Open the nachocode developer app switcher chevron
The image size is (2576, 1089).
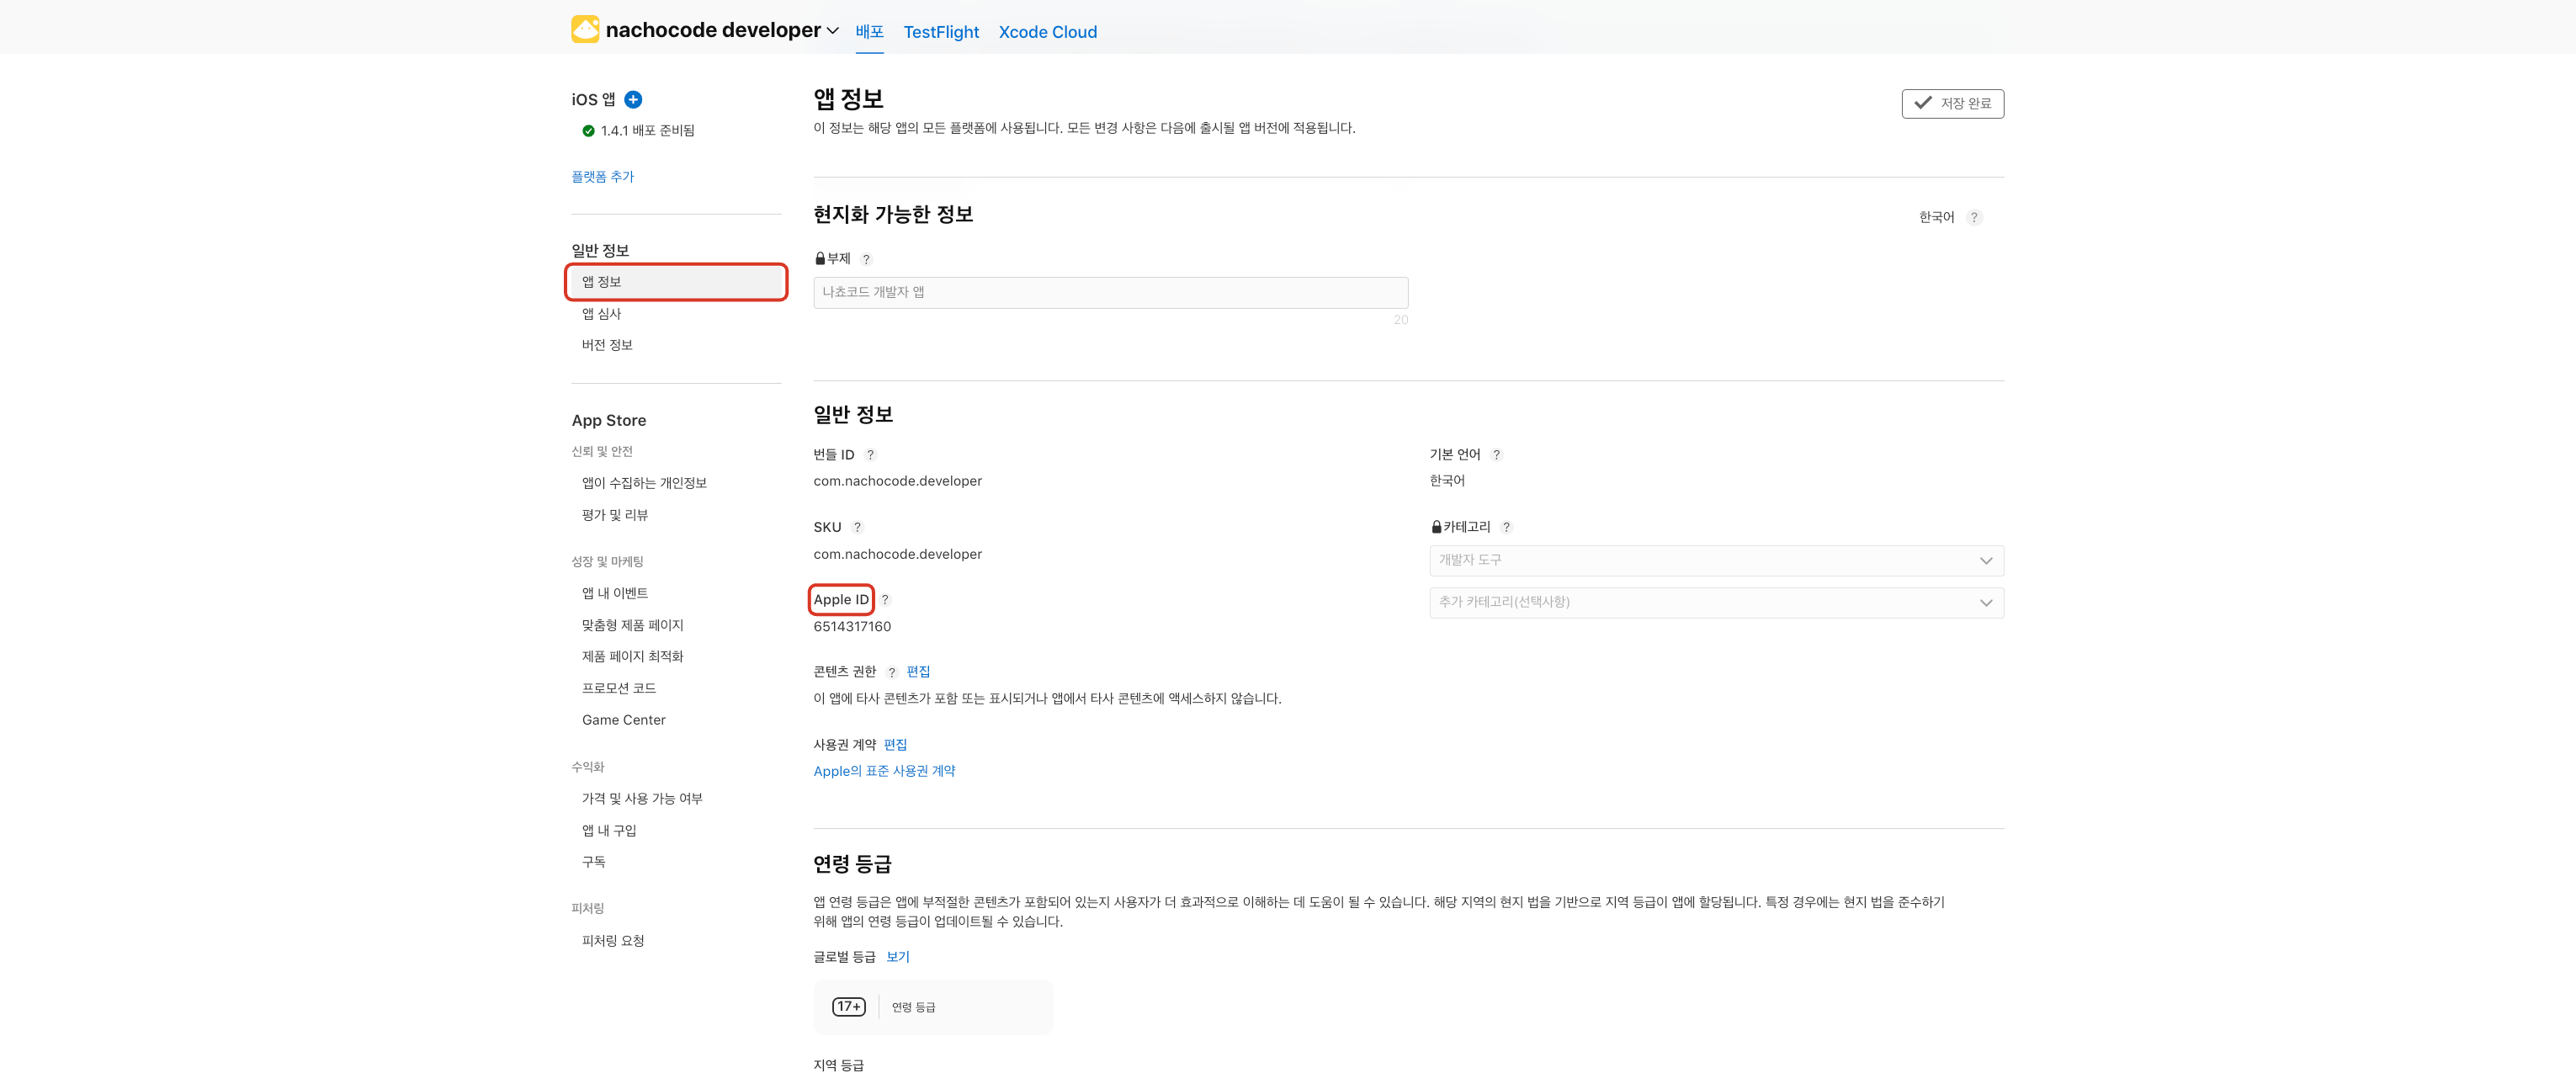tap(832, 31)
